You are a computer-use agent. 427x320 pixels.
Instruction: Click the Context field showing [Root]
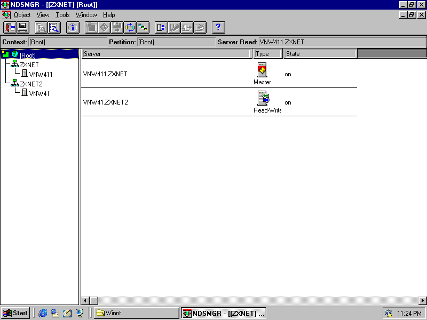pos(68,42)
